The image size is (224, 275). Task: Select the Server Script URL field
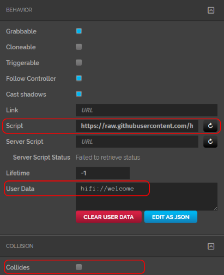137,142
